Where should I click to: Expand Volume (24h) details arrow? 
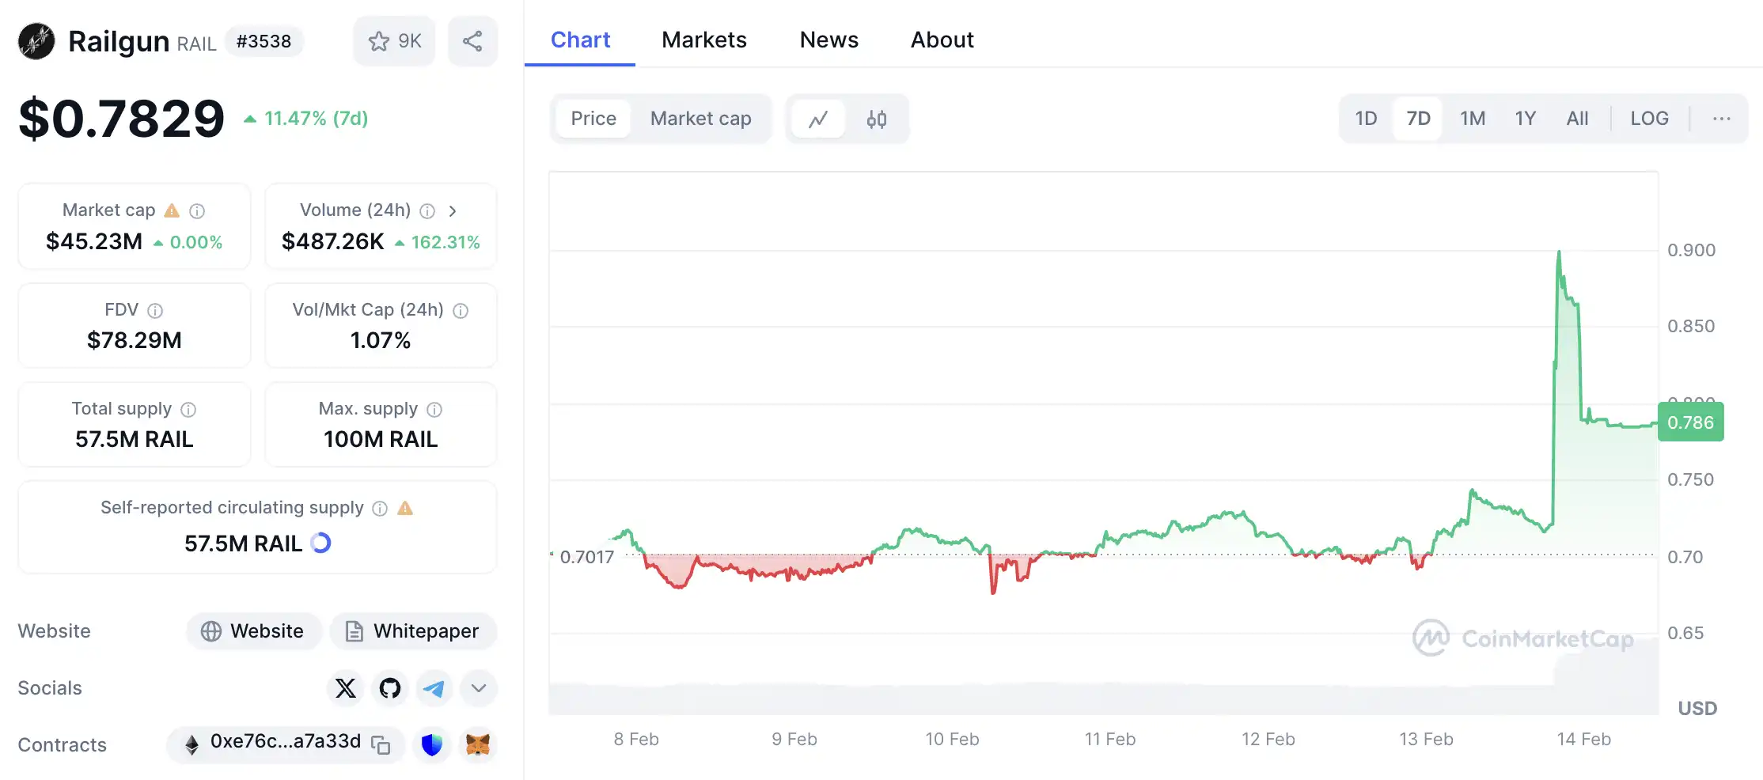[453, 210]
